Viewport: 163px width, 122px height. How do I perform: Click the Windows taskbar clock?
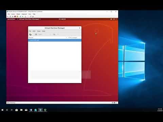point(160,110)
